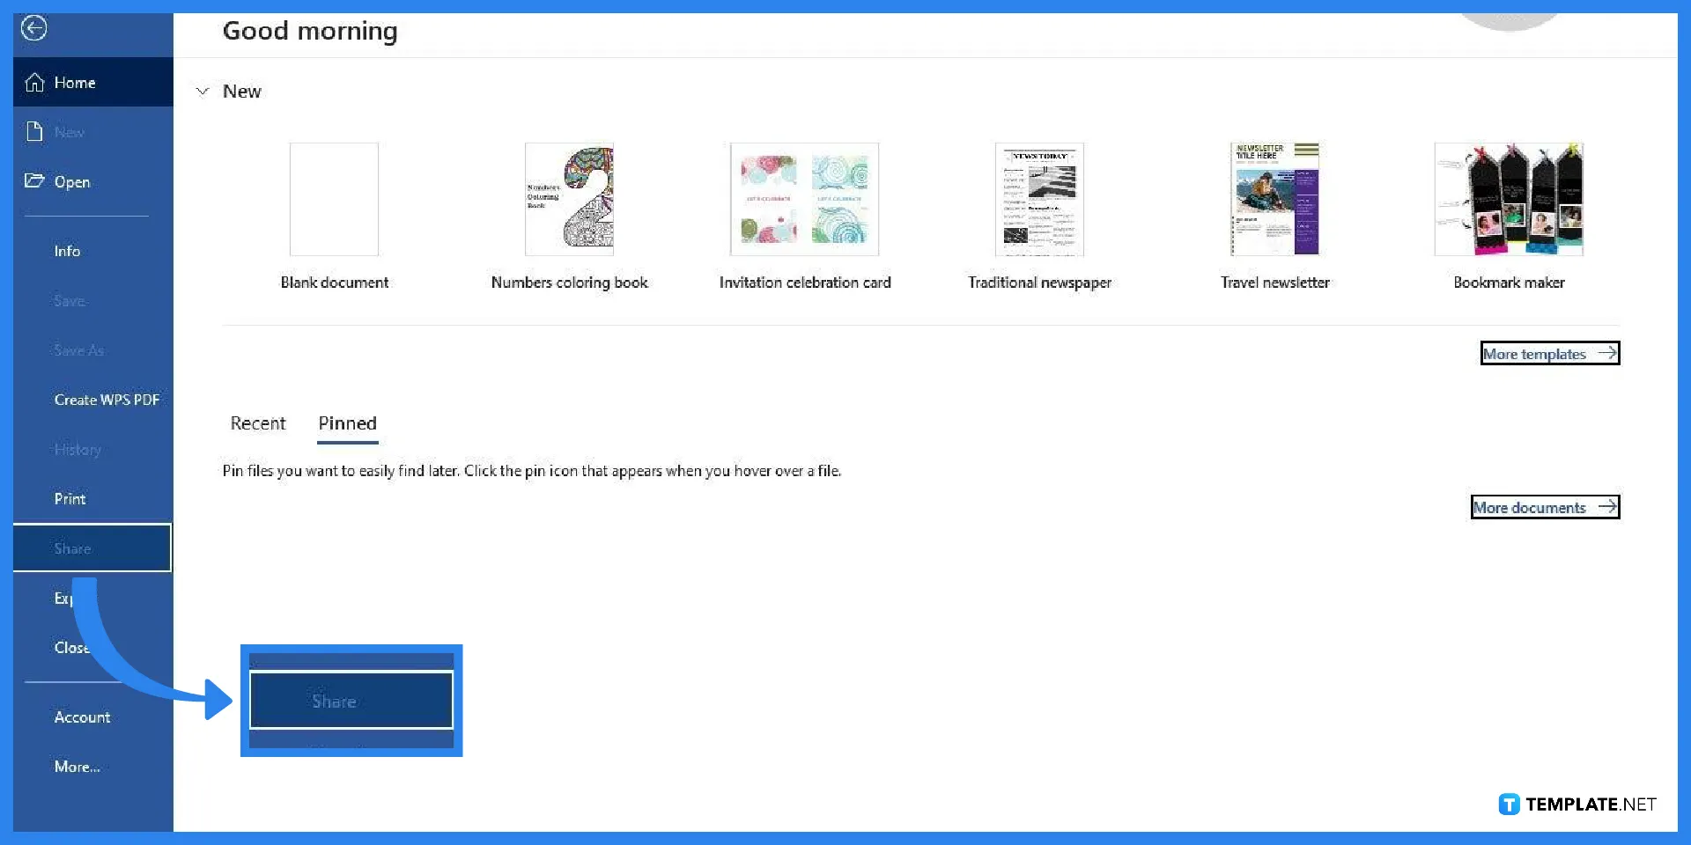The width and height of the screenshot is (1691, 845).
Task: Click the New page icon in the sidebar
Action: tap(35, 131)
